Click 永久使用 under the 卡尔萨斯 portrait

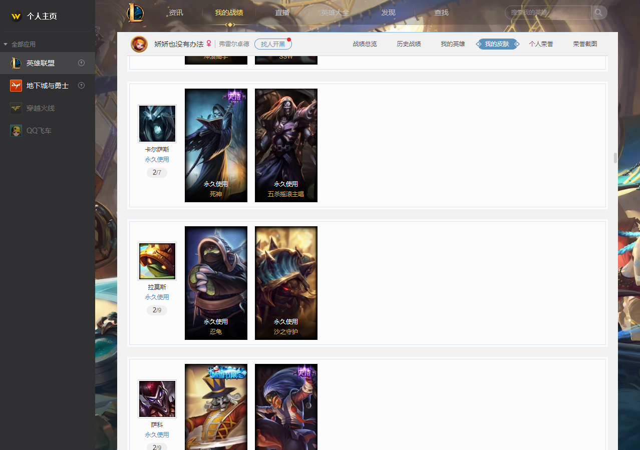click(157, 160)
